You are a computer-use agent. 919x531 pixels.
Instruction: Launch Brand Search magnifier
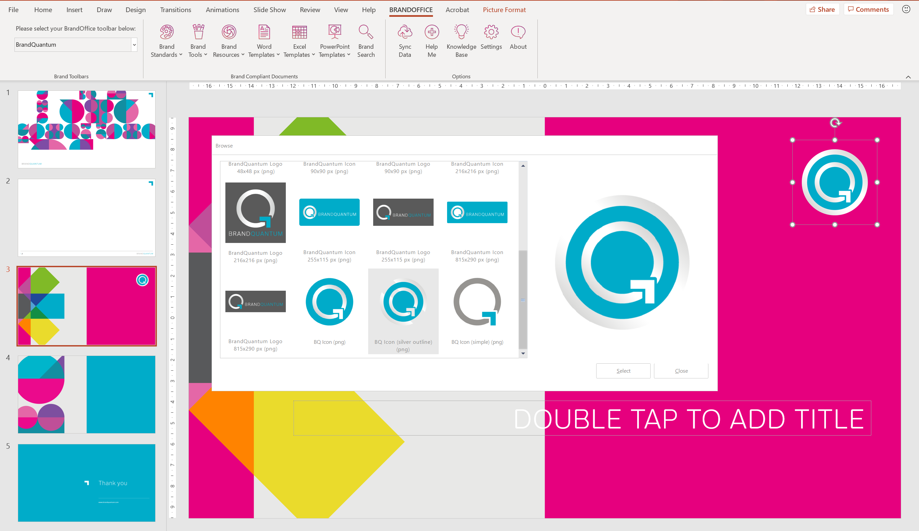click(365, 32)
